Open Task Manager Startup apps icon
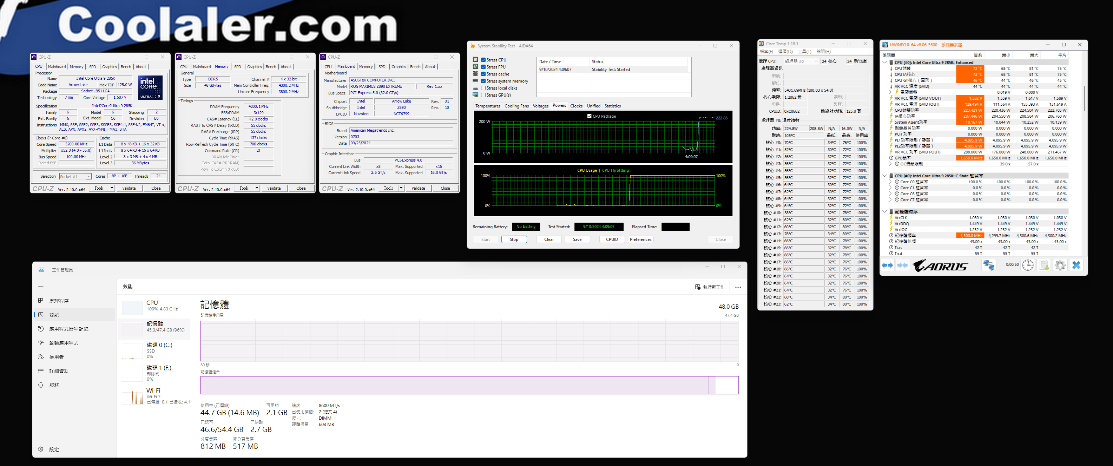The width and height of the screenshot is (1113, 466). tap(41, 343)
